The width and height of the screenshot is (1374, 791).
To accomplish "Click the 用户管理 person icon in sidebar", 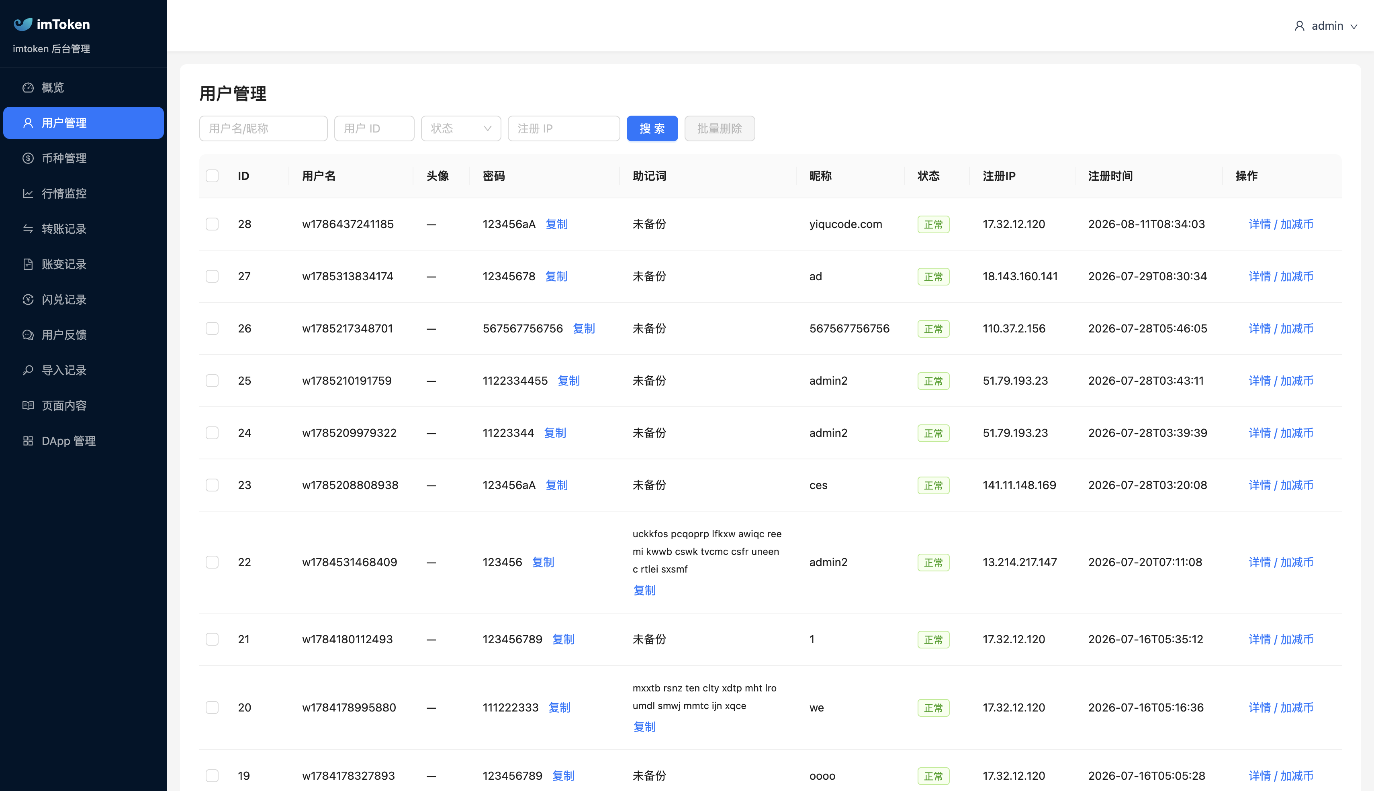I will 28,123.
